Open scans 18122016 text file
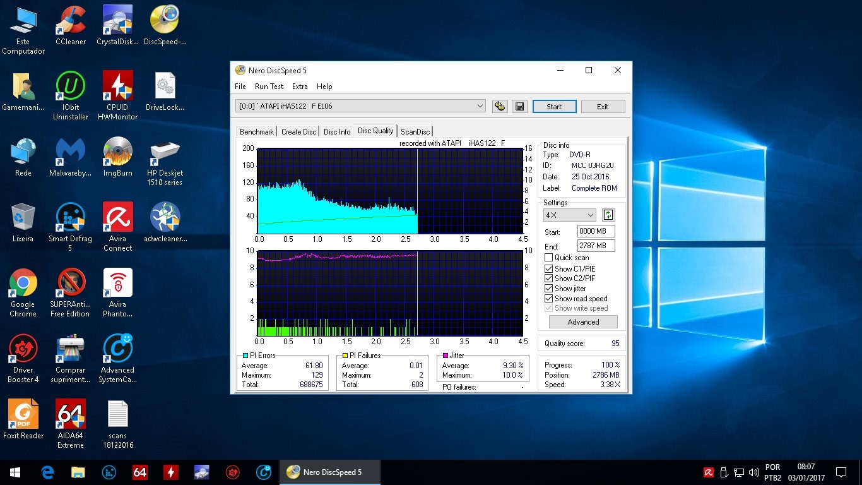This screenshot has width=862, height=485. [118, 424]
